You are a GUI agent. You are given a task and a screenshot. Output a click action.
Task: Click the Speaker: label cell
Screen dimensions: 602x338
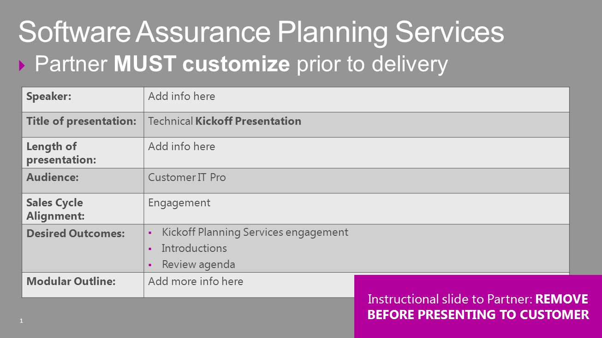(x=83, y=99)
